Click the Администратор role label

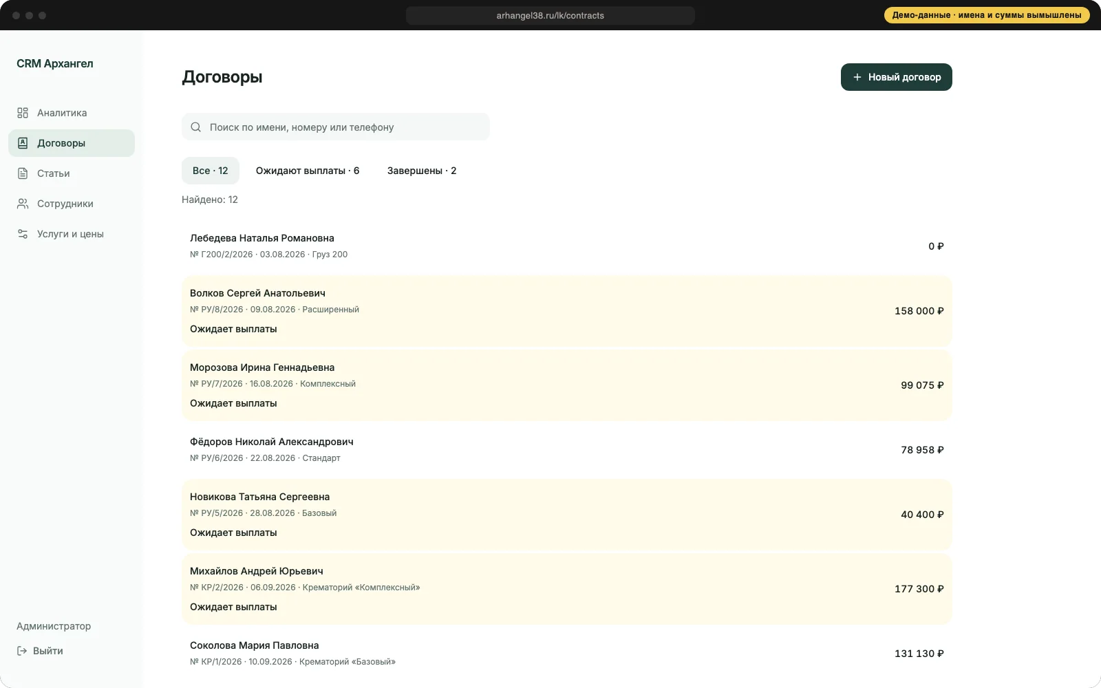[54, 626]
